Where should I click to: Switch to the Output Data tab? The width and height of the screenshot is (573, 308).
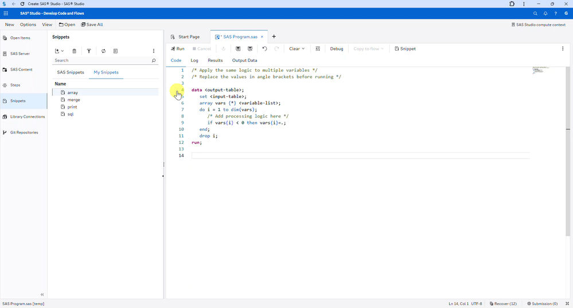pos(244,60)
